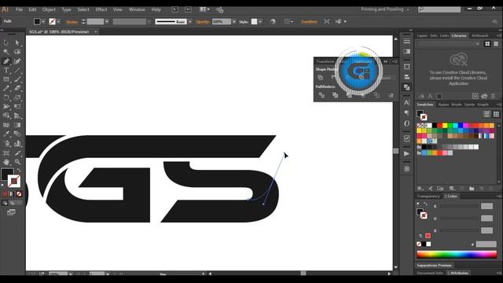Screen dimensions: 503x283
Task: Click the Trim pathfinder icon
Action: [336, 95]
